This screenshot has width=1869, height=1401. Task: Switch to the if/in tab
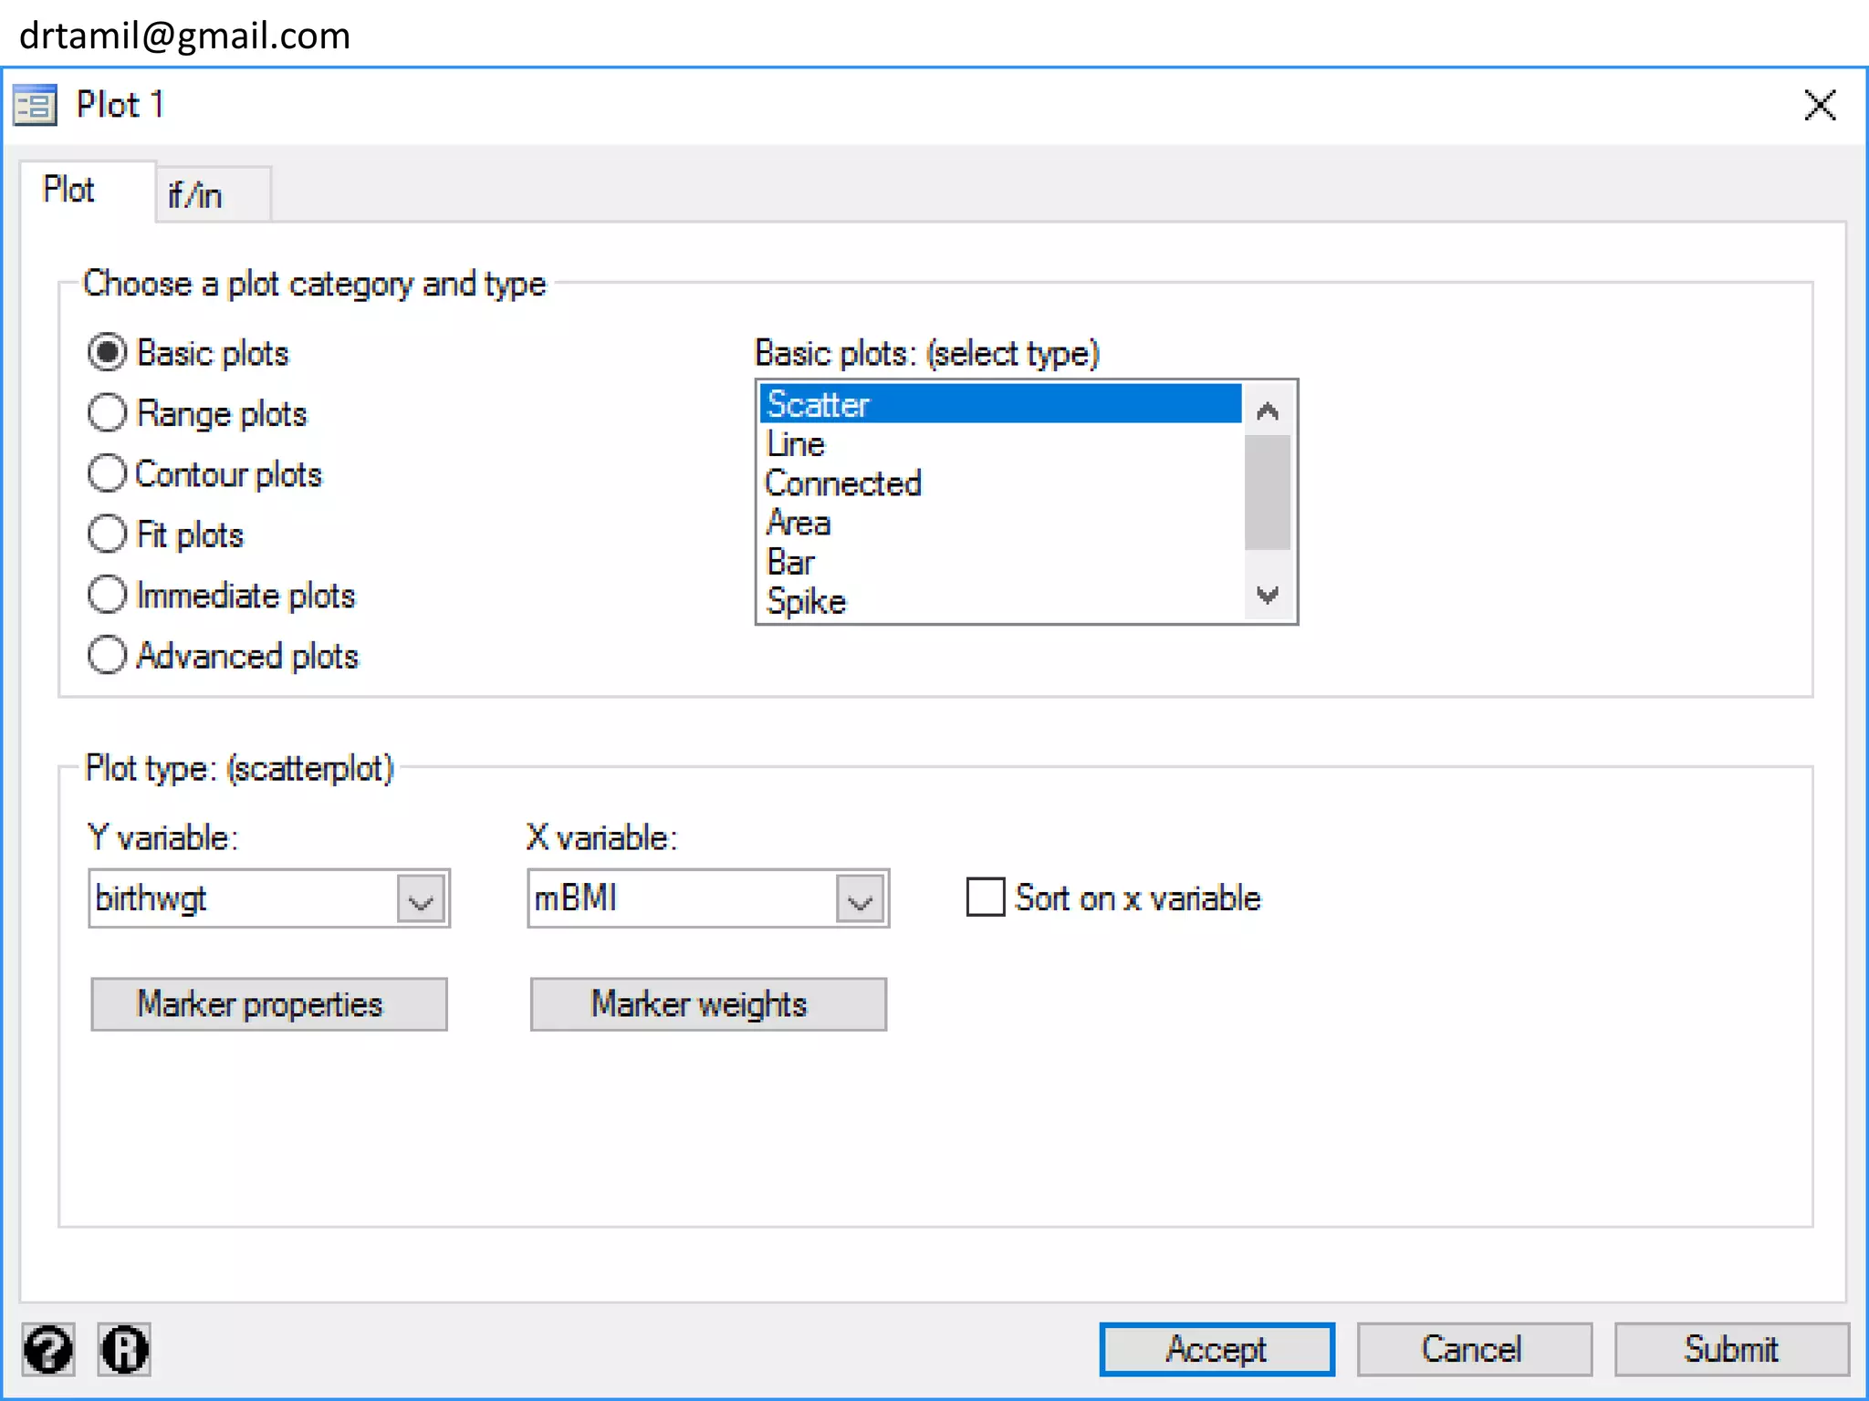point(195,195)
